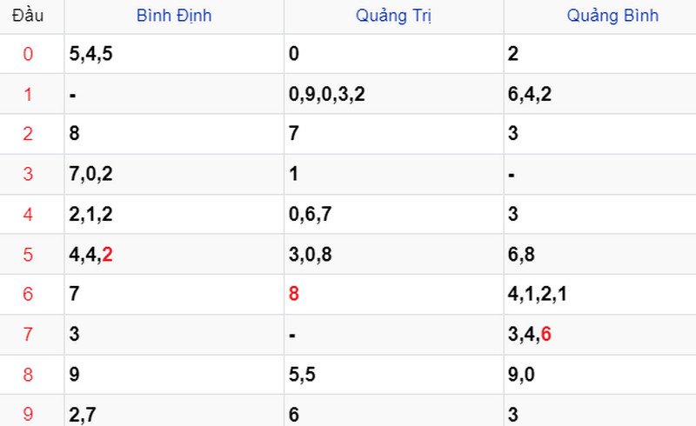696x426 pixels.
Task: Click Quảng Bình cell showing 4,1,2,1
Action: [538, 295]
